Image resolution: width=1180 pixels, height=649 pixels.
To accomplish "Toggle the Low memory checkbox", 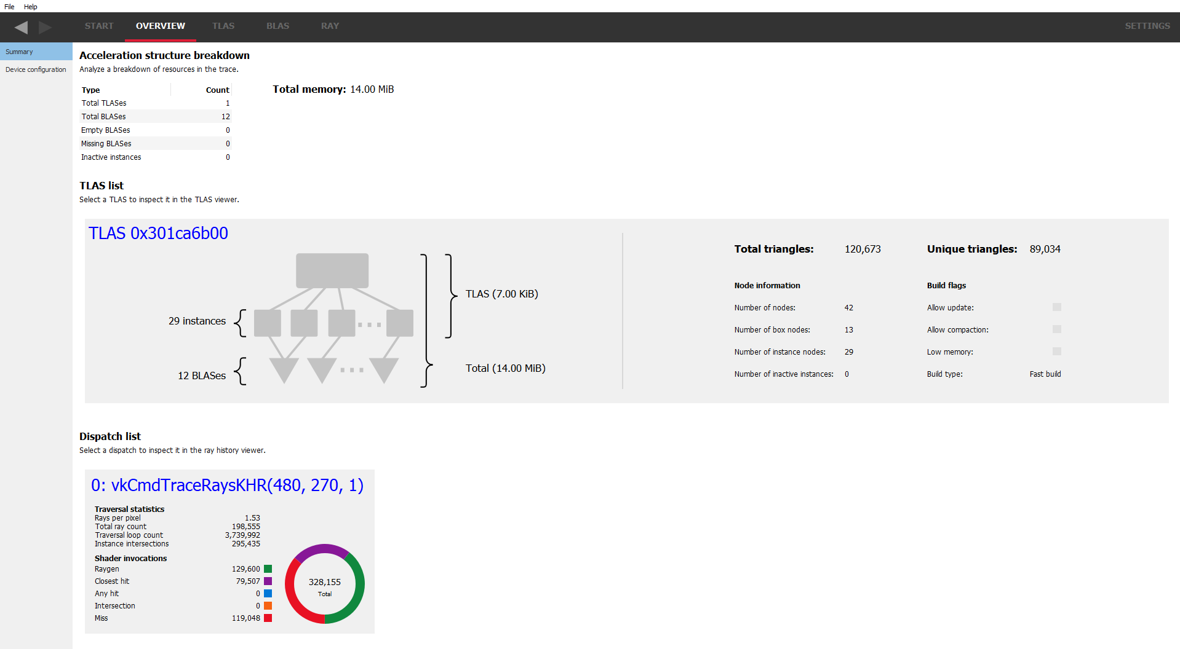I will (1056, 352).
